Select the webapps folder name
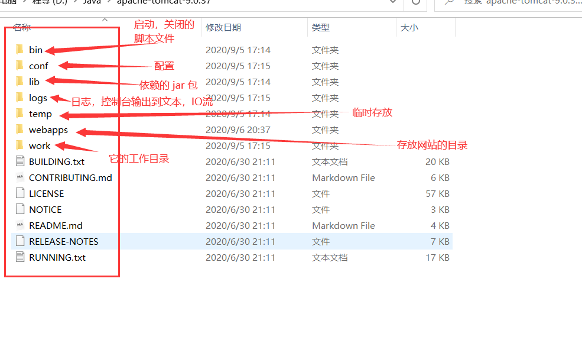 pyautogui.click(x=48, y=130)
